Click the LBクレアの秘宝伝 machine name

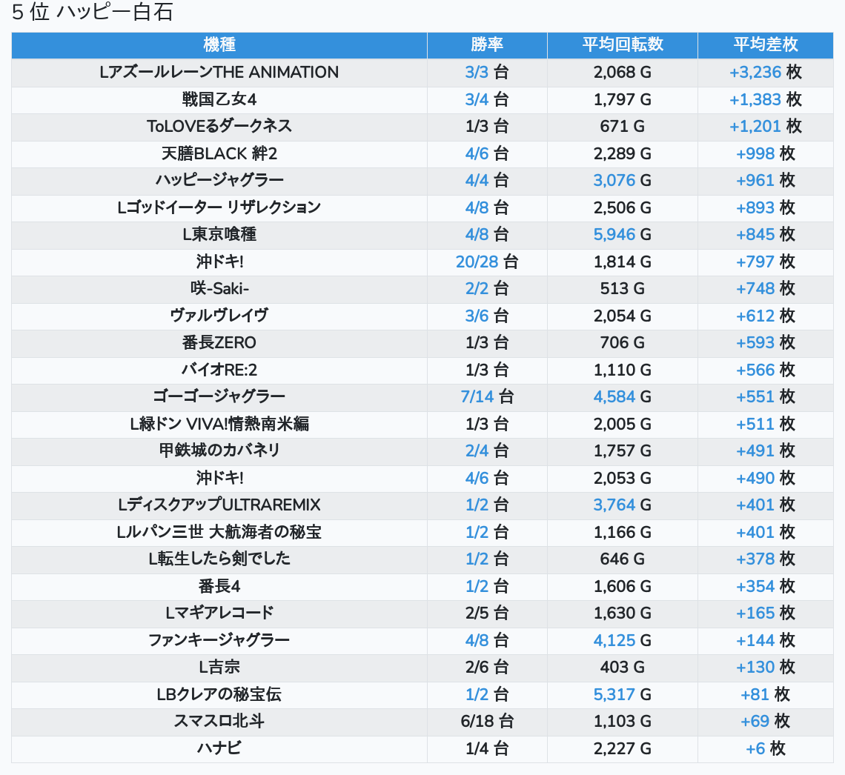coord(219,695)
